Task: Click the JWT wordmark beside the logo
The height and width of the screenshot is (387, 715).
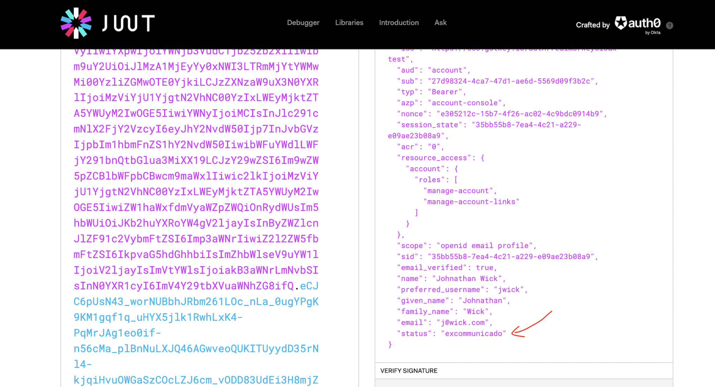Action: point(128,23)
